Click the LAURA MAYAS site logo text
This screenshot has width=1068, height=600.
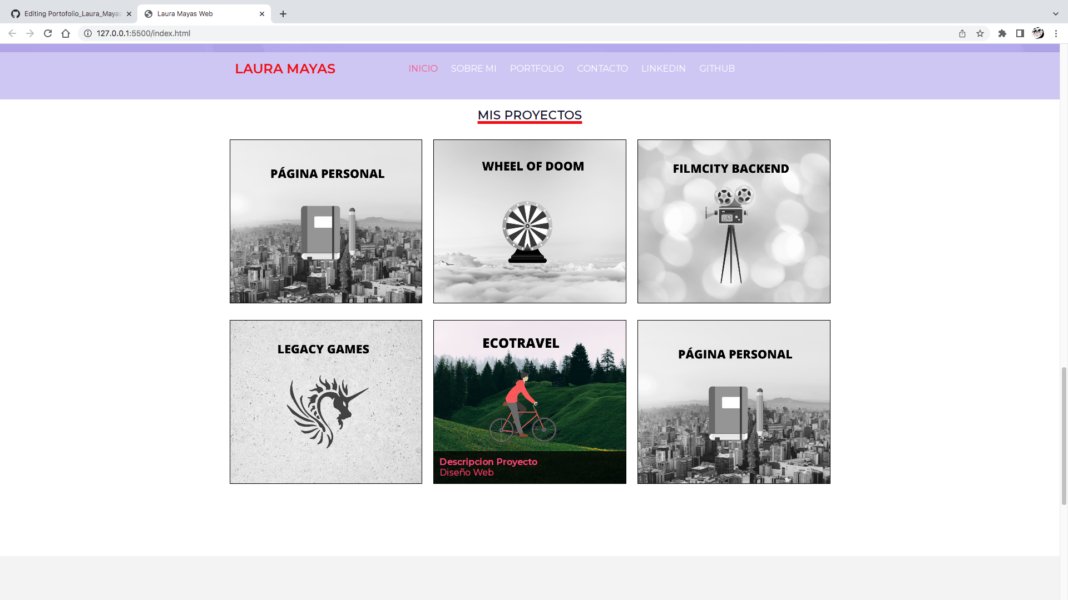click(285, 68)
